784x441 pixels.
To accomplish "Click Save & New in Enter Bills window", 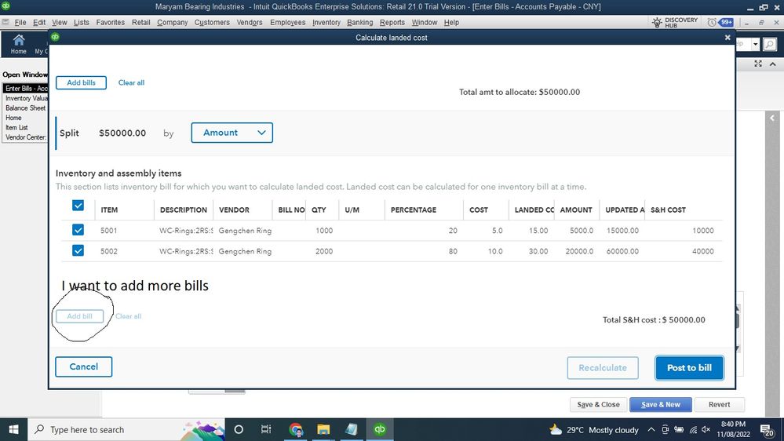I will click(x=661, y=404).
